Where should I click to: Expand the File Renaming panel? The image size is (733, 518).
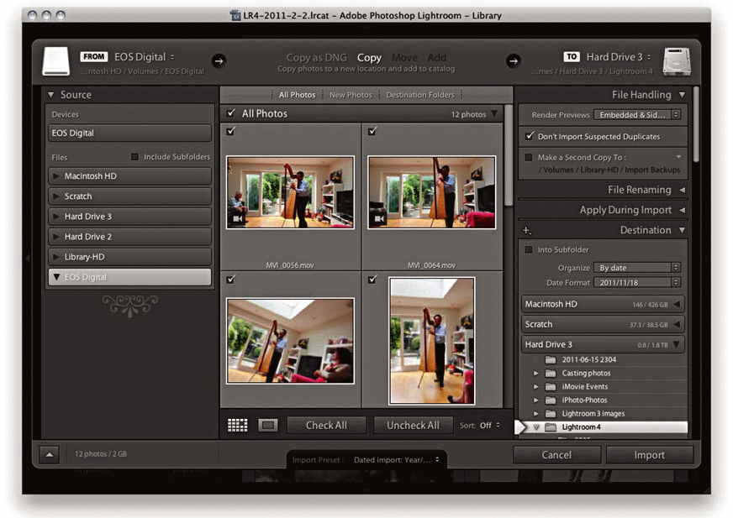(x=683, y=190)
